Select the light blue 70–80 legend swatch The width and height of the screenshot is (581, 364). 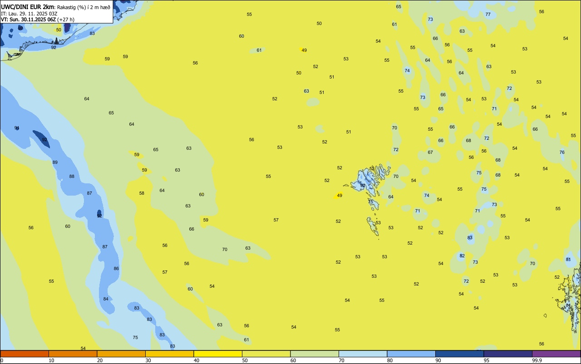pyautogui.click(x=363, y=354)
